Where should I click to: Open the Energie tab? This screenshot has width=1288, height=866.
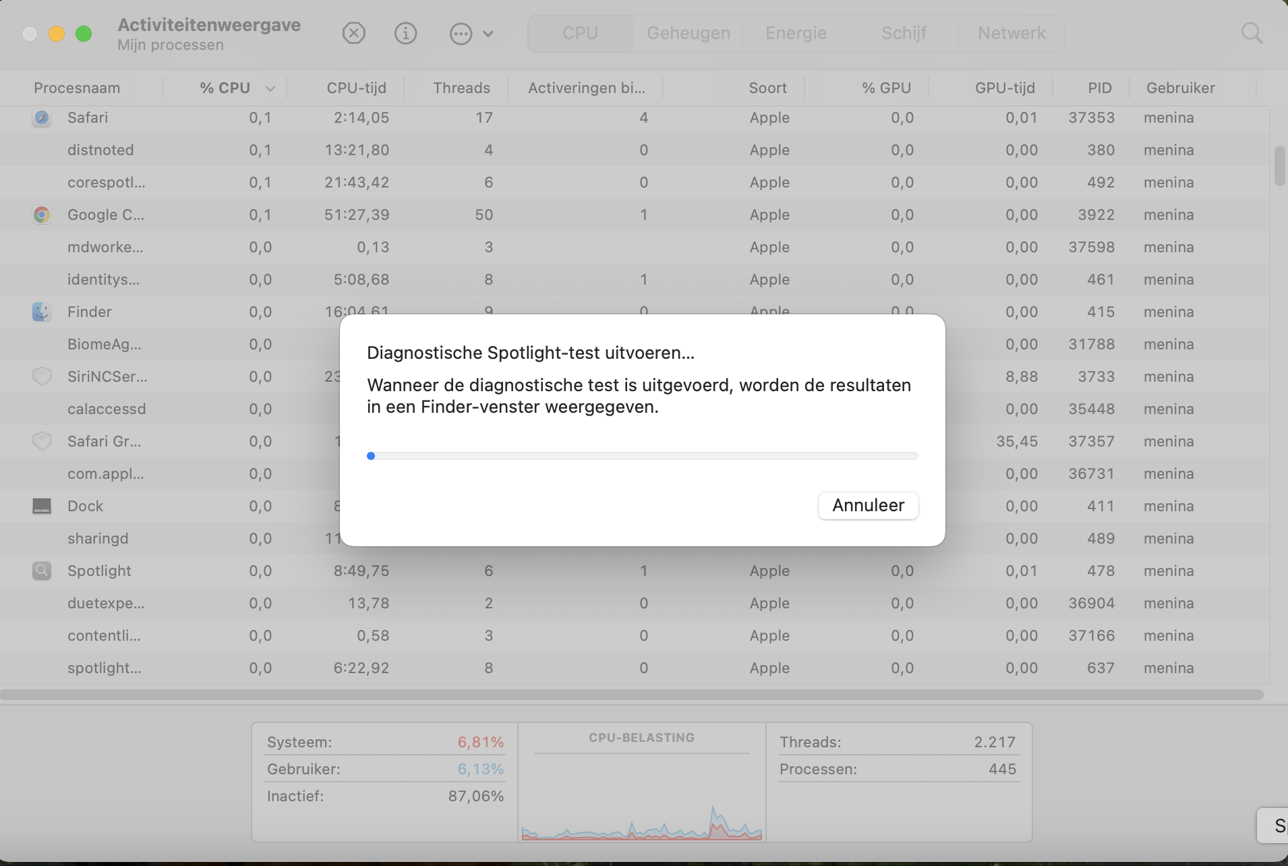coord(796,32)
